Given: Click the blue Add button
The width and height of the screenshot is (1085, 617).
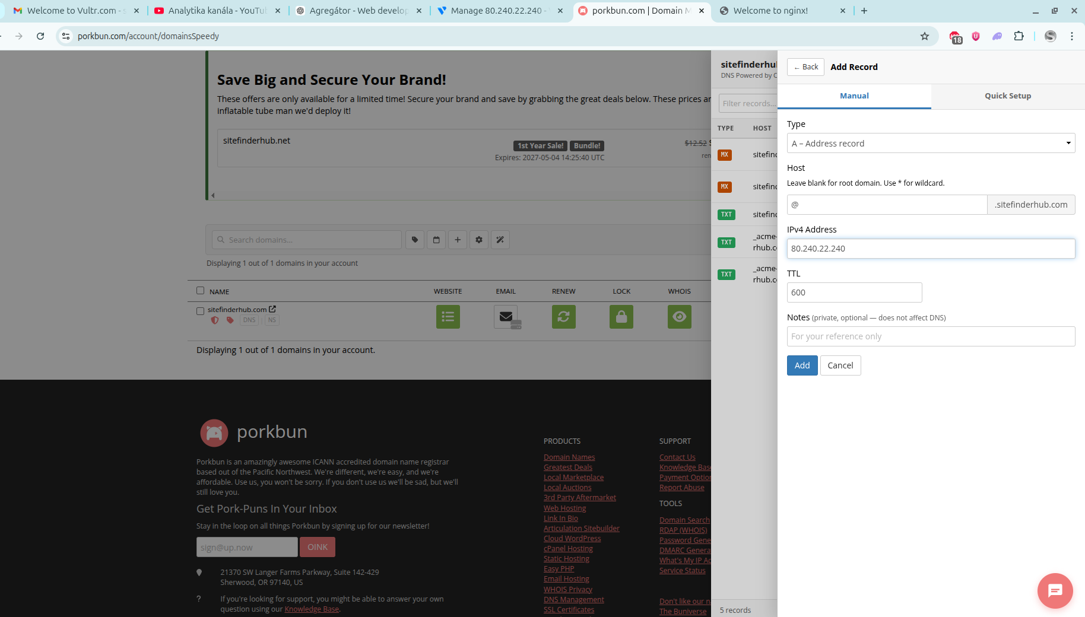Looking at the screenshot, I should [x=802, y=365].
